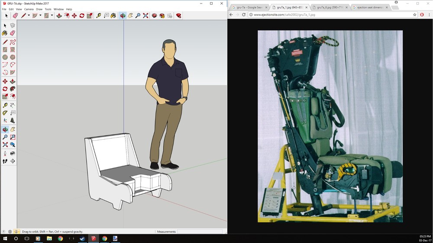Open 3D Warehouse from the top toolbar
Image resolution: width=433 pixels, height=243 pixels.
154,16
